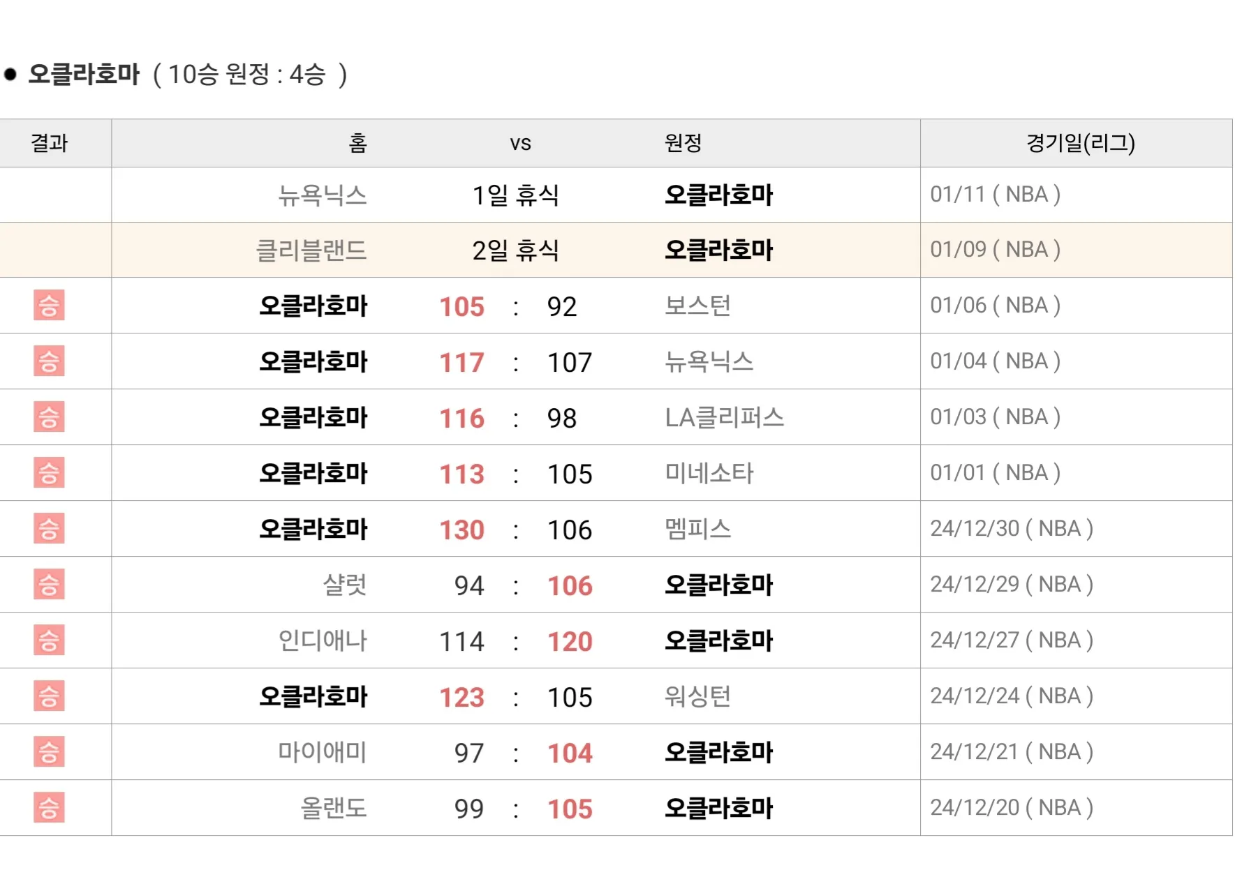Click the 승 badge in the 24/12/30 멤피스 row
1242x893 pixels.
click(x=49, y=529)
